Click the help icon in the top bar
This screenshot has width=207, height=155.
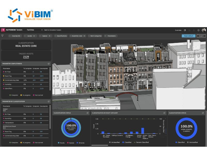(198, 30)
